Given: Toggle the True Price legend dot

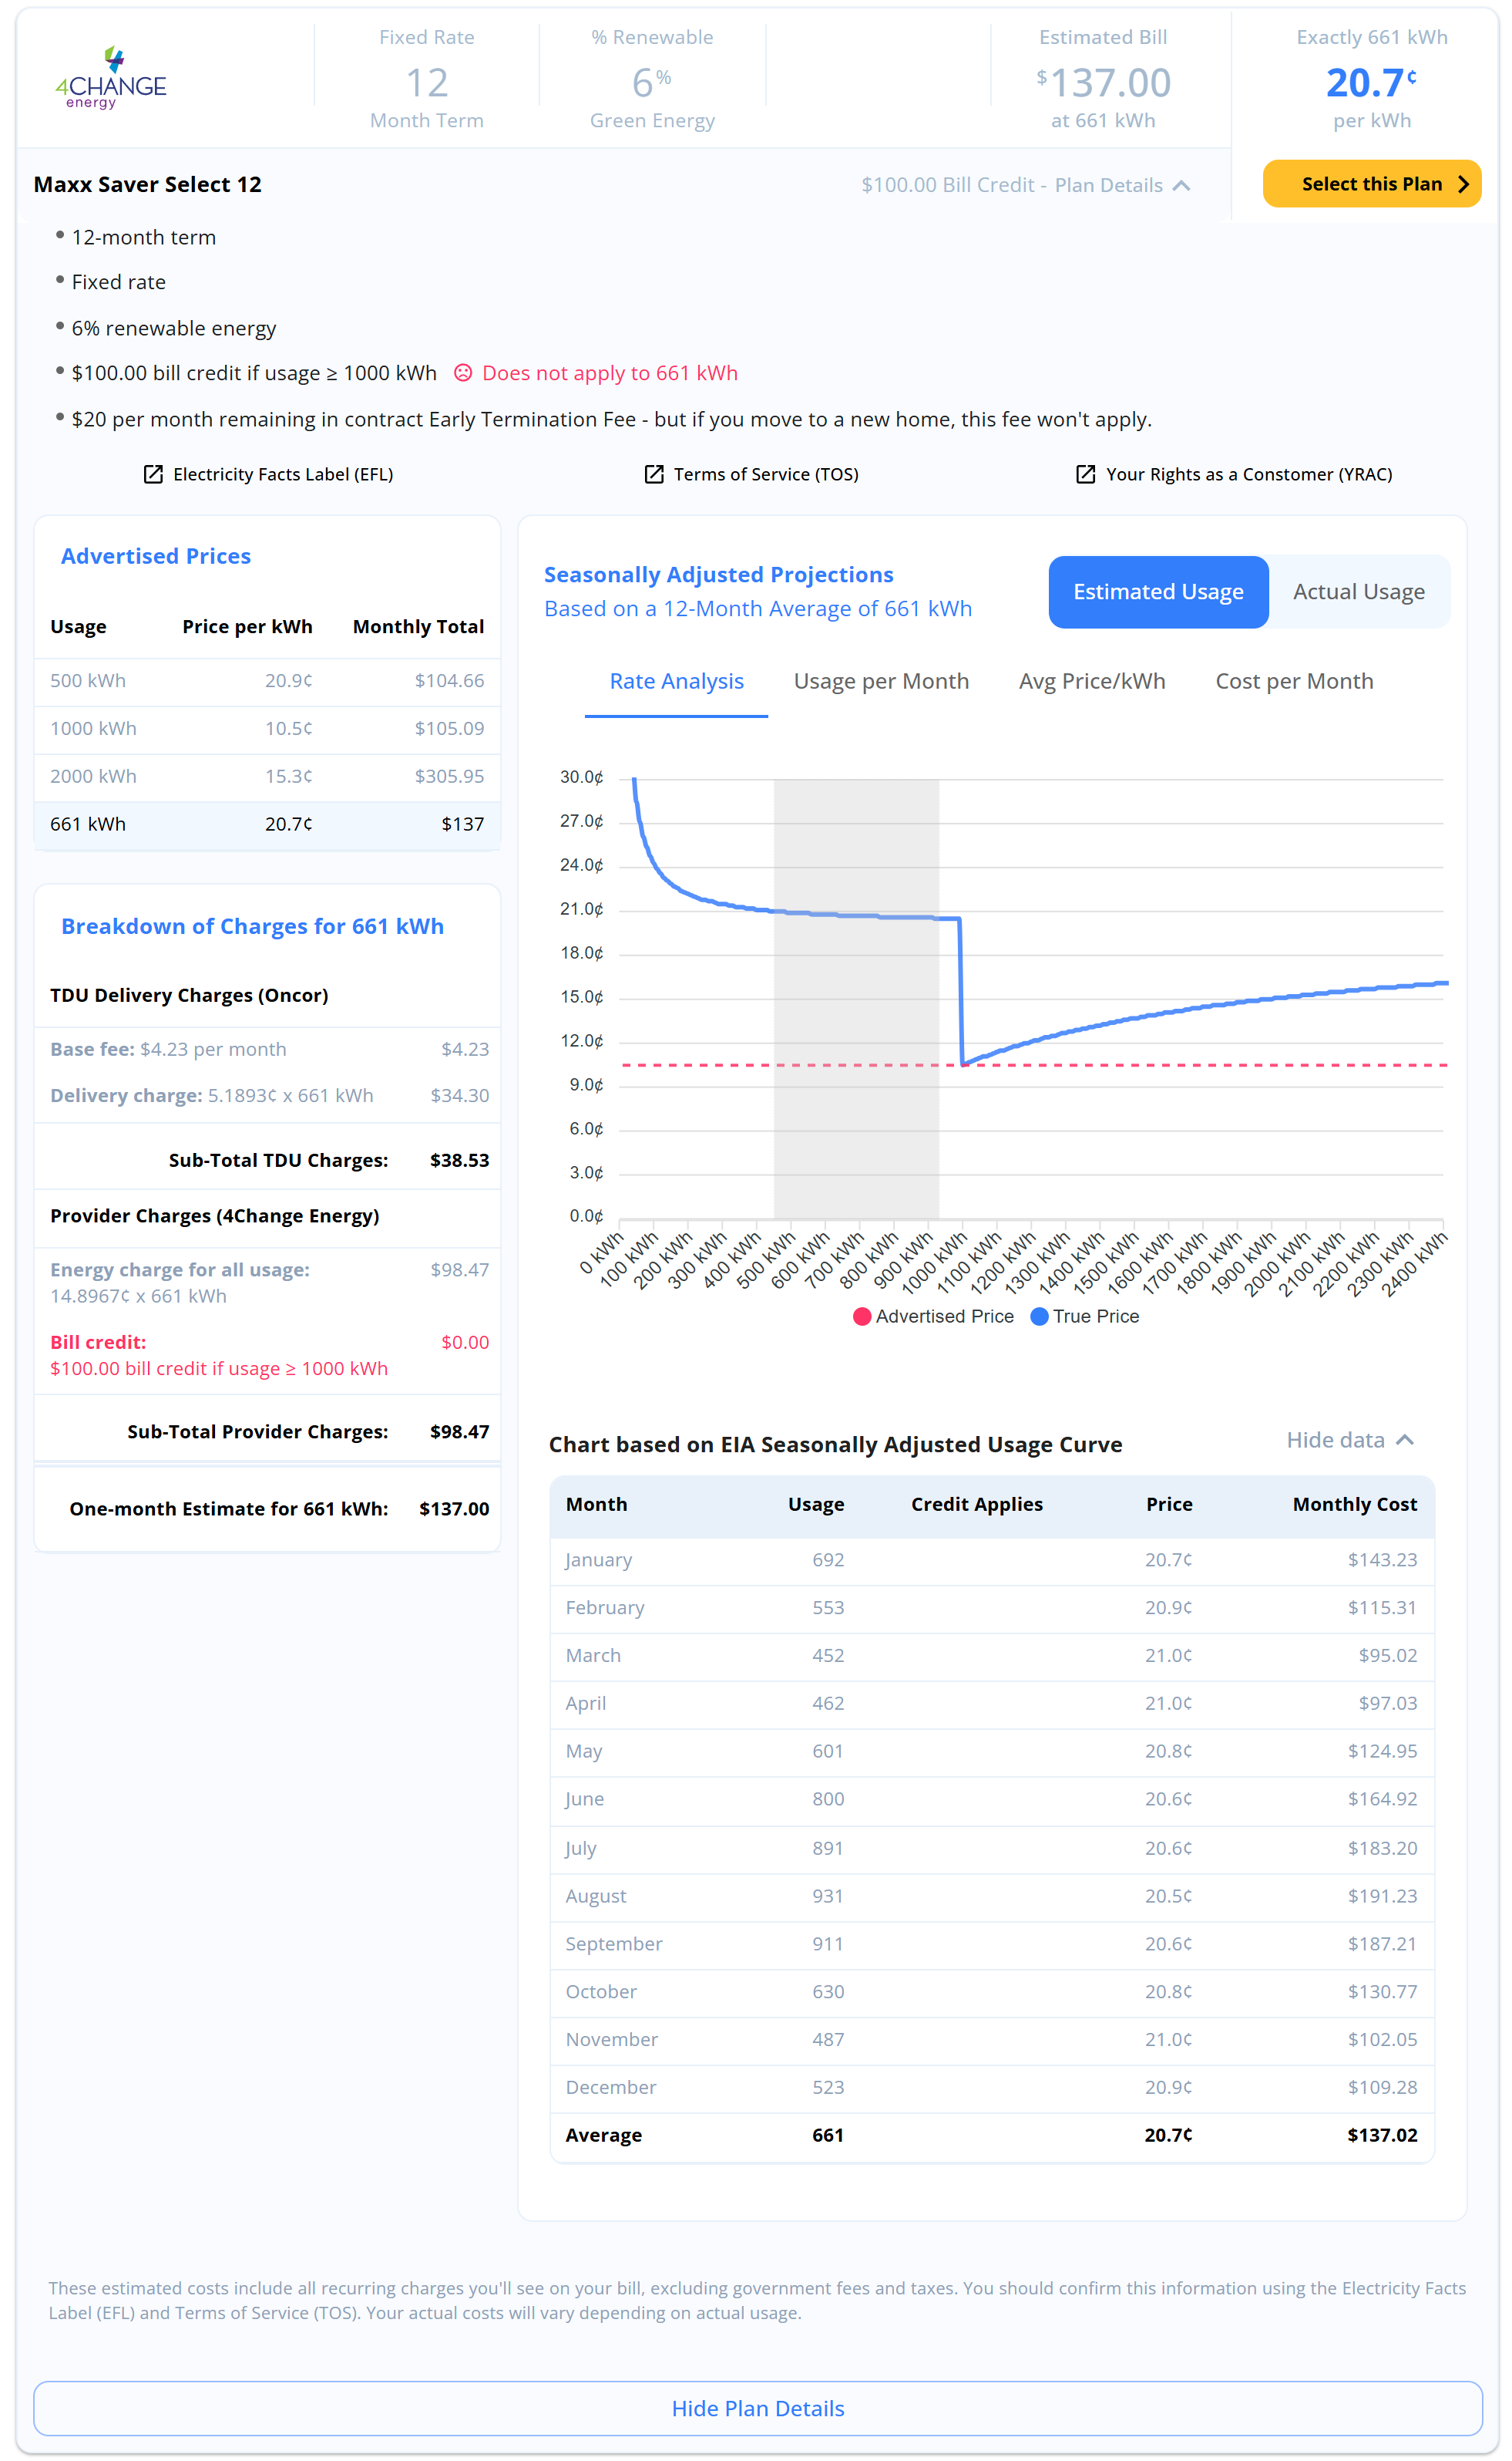Looking at the screenshot, I should pyautogui.click(x=1039, y=1316).
